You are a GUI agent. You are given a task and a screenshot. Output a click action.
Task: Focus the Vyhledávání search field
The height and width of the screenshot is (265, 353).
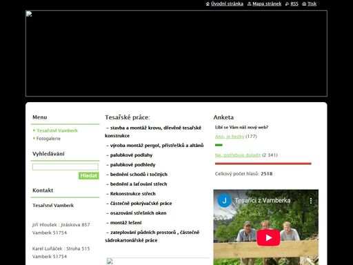[65, 167]
